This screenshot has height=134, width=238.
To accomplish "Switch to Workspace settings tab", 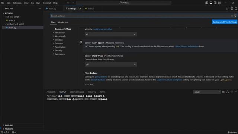I will click(x=63, y=22).
